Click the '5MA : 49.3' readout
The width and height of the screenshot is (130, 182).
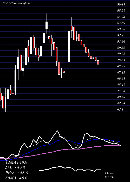point(16,168)
